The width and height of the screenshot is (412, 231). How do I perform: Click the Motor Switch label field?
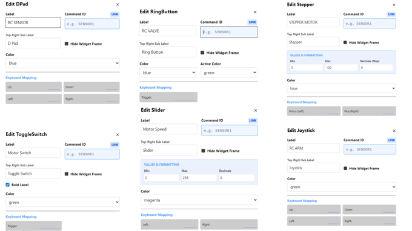pyautogui.click(x=33, y=153)
